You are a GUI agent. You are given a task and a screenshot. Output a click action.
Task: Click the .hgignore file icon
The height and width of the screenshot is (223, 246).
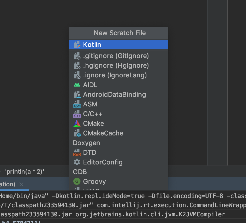pyautogui.click(x=77, y=66)
